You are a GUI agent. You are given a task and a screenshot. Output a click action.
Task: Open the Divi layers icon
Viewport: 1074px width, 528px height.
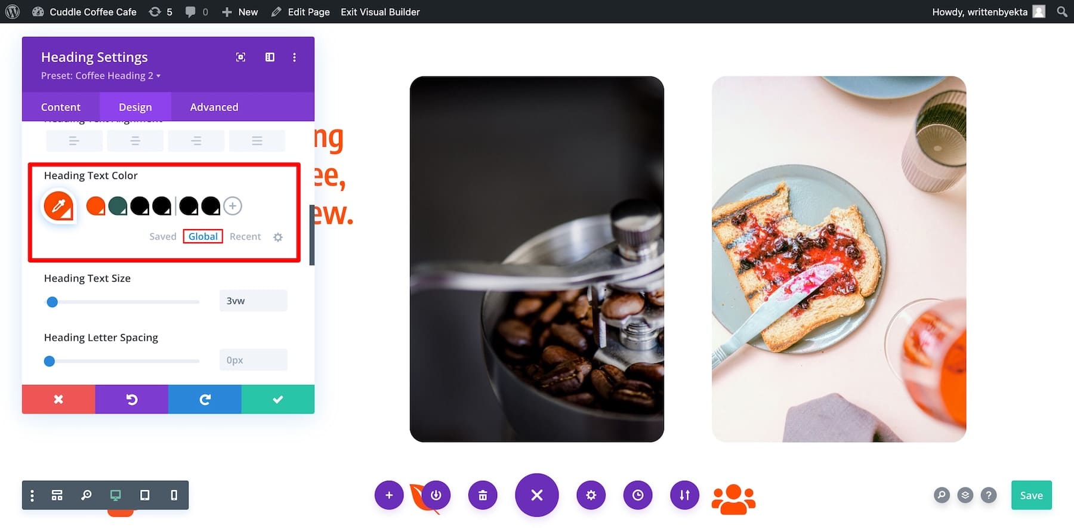point(965,495)
